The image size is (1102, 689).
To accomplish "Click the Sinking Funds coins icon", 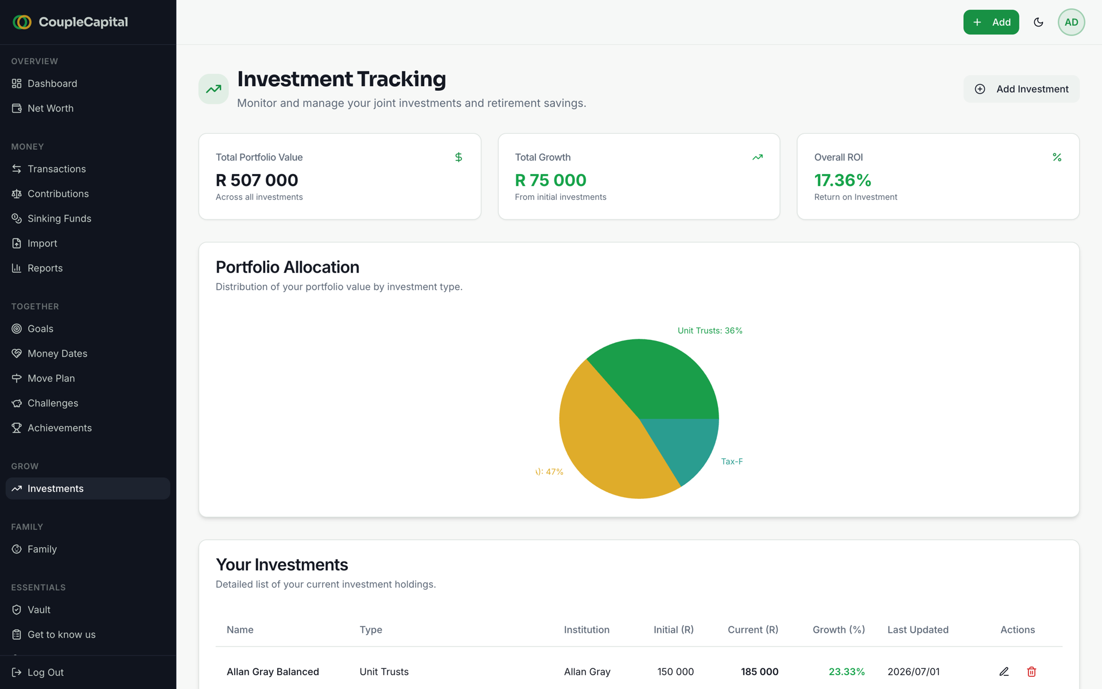I will pos(17,219).
